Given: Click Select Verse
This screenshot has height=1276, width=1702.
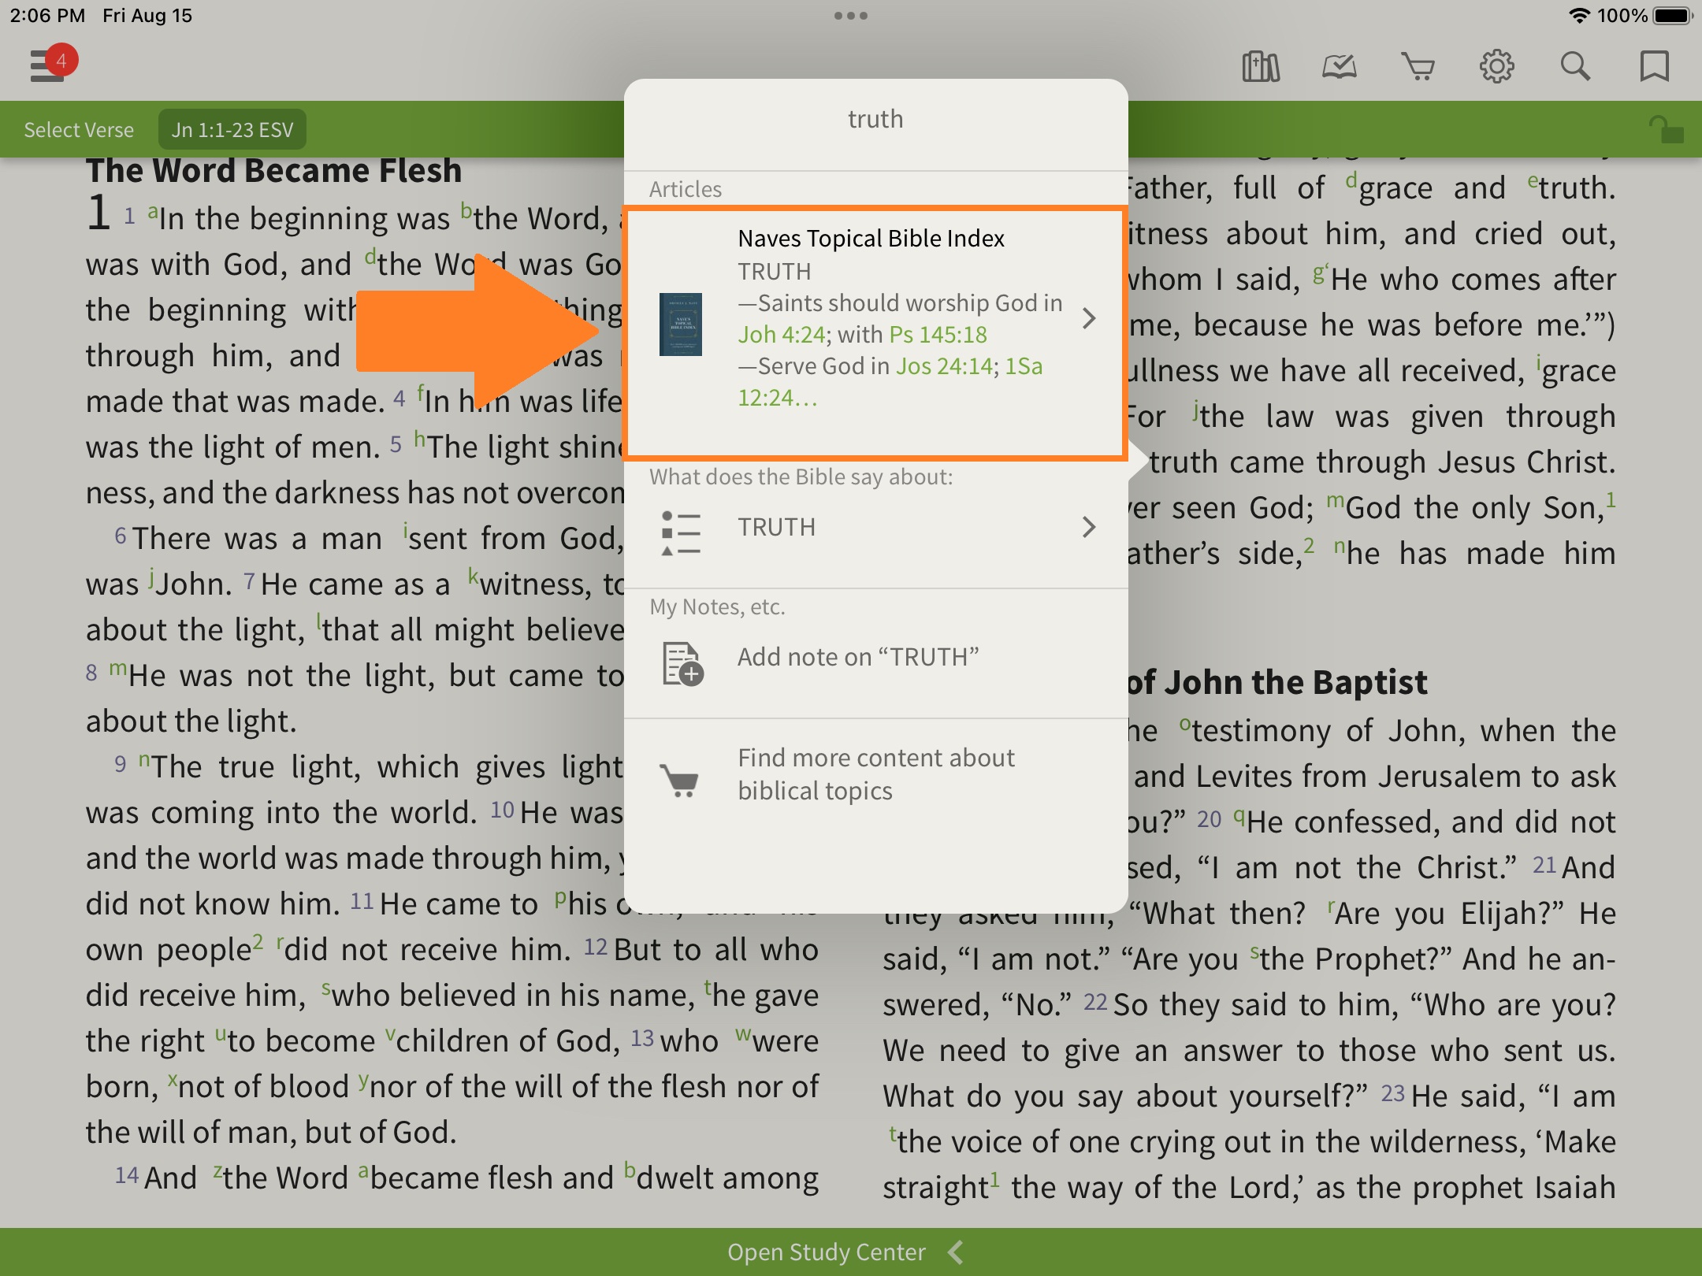Looking at the screenshot, I should (79, 130).
